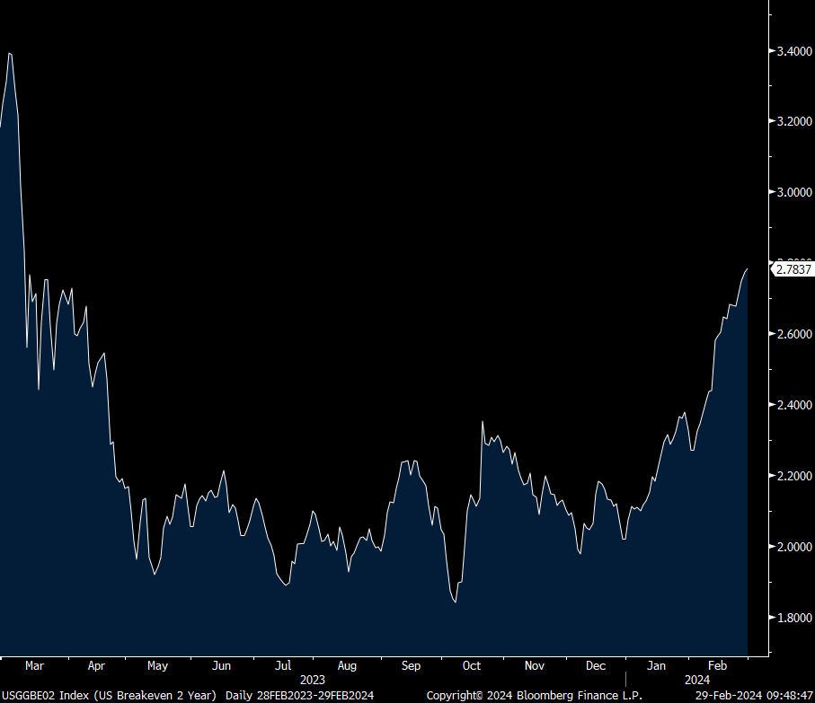Click the early-October chart low near 1.85

coord(456,602)
